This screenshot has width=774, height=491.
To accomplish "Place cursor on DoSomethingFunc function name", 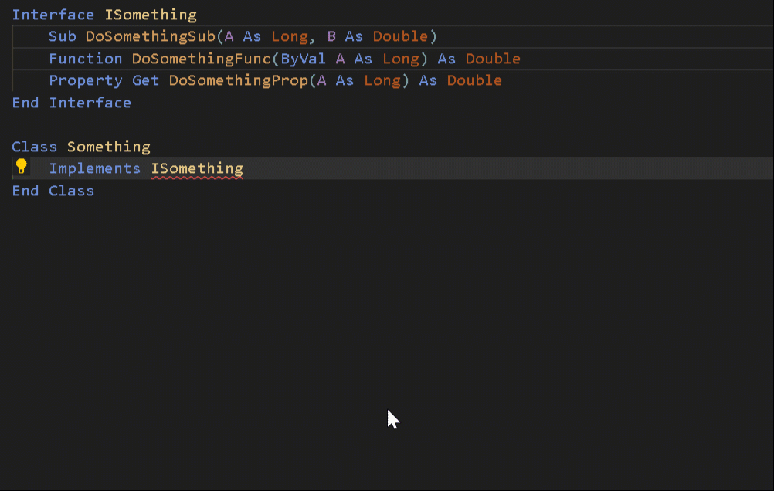I will click(x=202, y=59).
